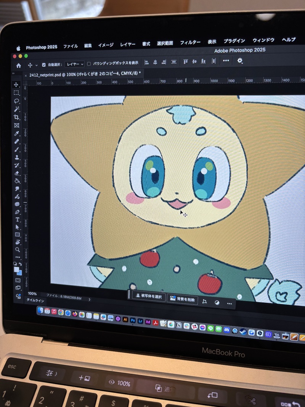The width and height of the screenshot is (305, 407).
Task: Select the Eyedropper tool
Action: tap(17, 133)
